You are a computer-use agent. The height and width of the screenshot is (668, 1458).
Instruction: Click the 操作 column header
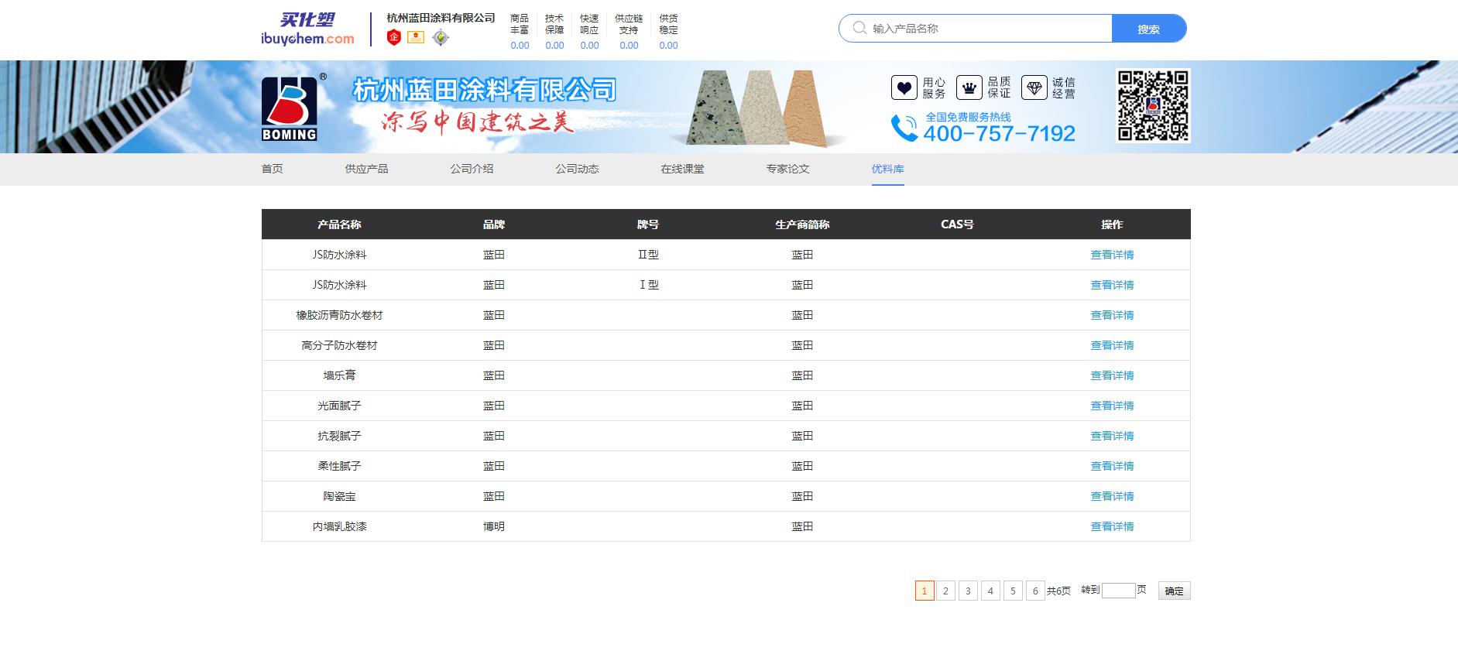point(1113,224)
